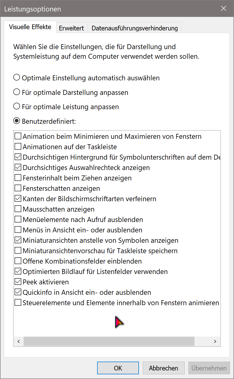Viewport: 234px width, 379px height.
Task: Enable Animationen auf der Taskleiste
Action: click(x=18, y=147)
